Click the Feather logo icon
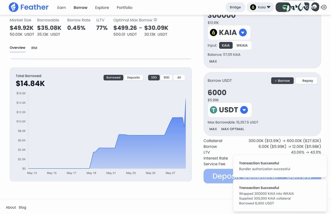 [14, 7]
